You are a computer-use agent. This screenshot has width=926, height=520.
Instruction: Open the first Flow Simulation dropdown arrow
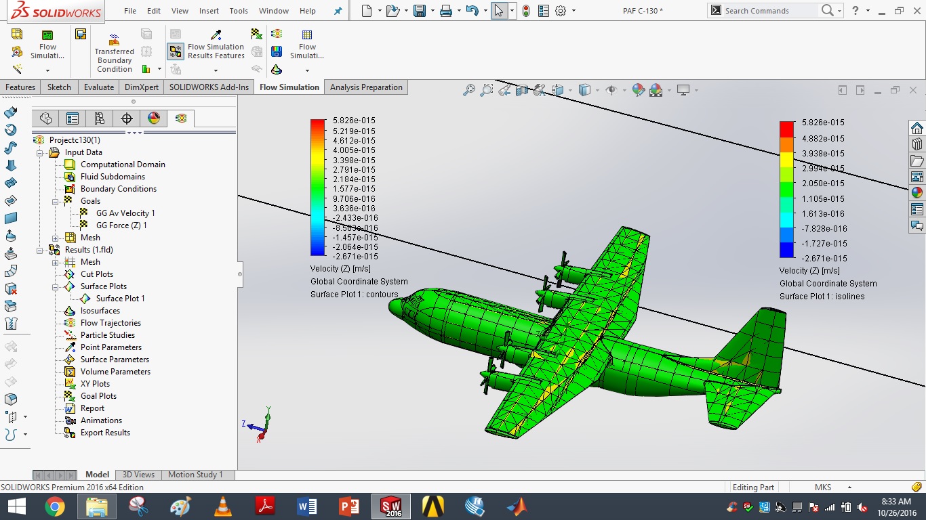point(47,70)
